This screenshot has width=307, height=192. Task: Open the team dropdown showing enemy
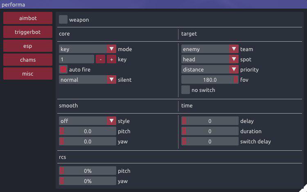[x=210, y=49]
